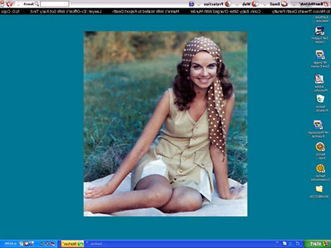Open the Web toolbar item
The width and height of the screenshot is (331, 248).
(246, 4)
